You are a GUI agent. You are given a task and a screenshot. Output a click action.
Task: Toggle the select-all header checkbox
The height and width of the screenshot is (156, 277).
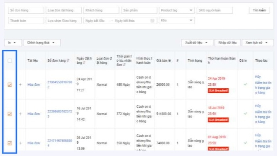10,61
